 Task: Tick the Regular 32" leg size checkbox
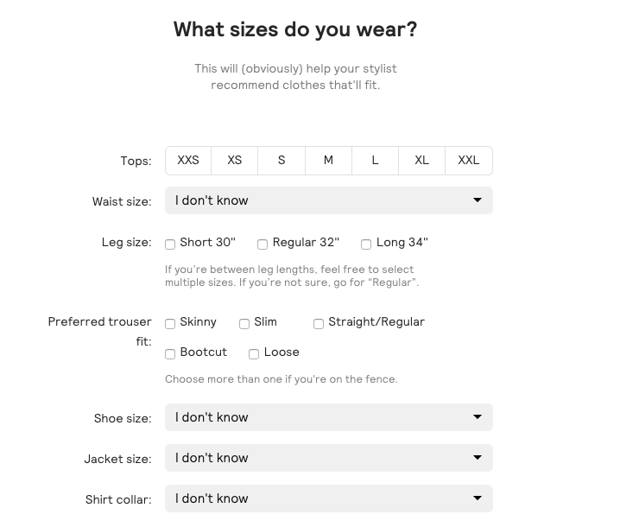263,244
